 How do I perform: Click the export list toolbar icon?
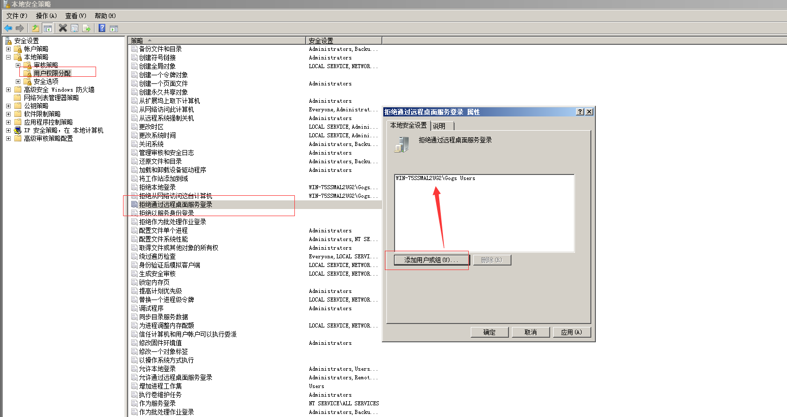pos(86,28)
